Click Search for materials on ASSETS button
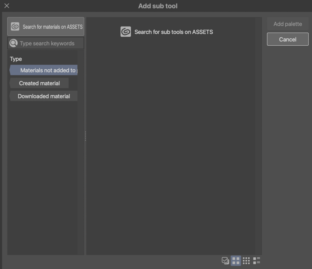This screenshot has width=312, height=269. click(45, 26)
